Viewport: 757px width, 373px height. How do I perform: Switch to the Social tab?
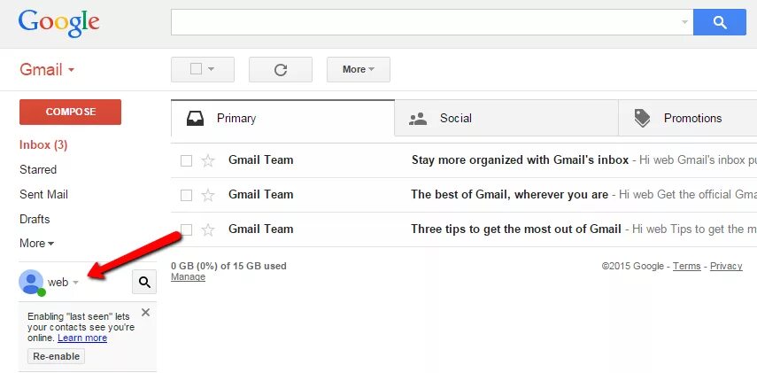[x=506, y=119]
